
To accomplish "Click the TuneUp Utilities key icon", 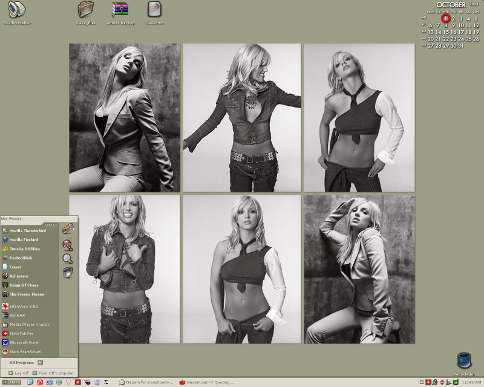I will [x=5, y=249].
